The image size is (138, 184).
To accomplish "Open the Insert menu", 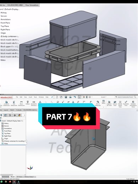I will 30,97.
